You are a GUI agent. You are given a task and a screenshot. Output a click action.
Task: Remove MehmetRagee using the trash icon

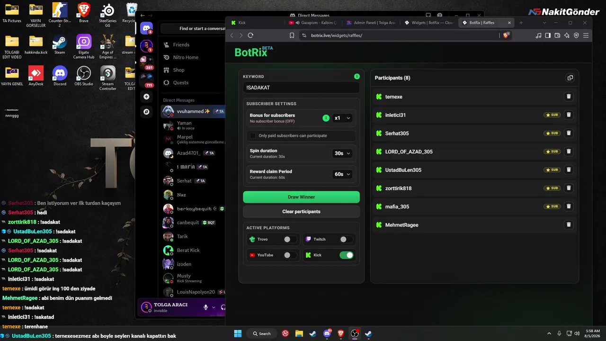(x=569, y=224)
